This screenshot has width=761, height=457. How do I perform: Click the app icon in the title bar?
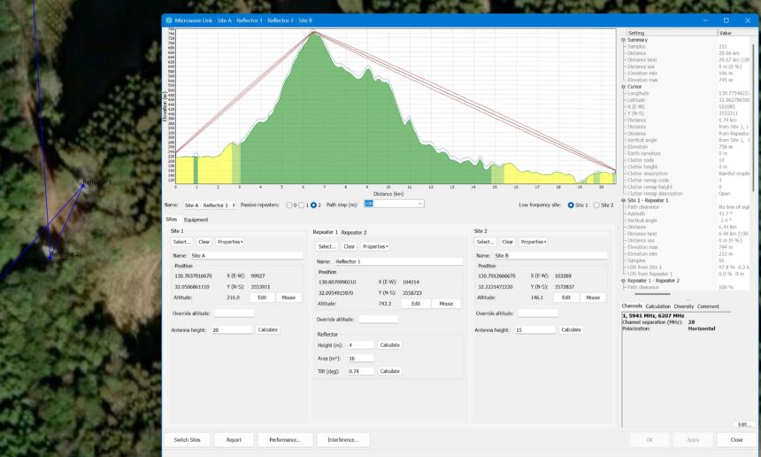point(170,19)
